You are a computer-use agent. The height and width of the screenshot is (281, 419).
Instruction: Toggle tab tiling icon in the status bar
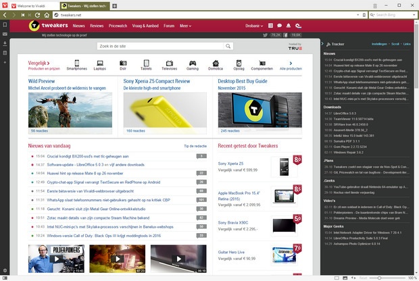tap(337, 278)
